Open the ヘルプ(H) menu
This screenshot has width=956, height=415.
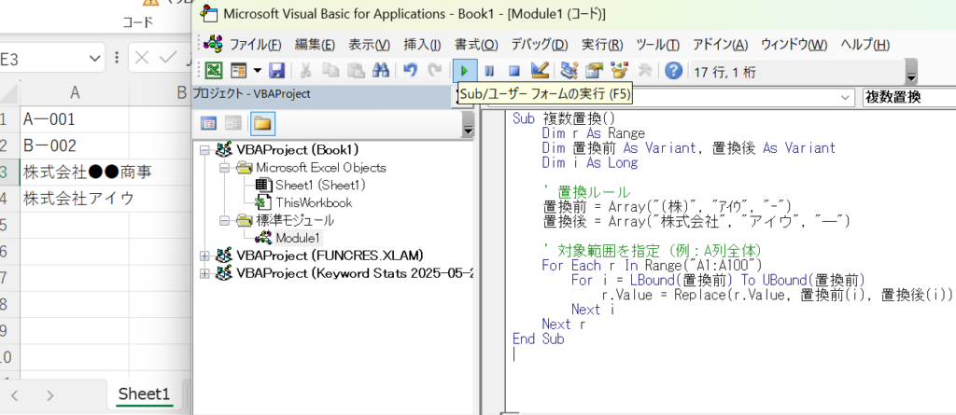(865, 45)
